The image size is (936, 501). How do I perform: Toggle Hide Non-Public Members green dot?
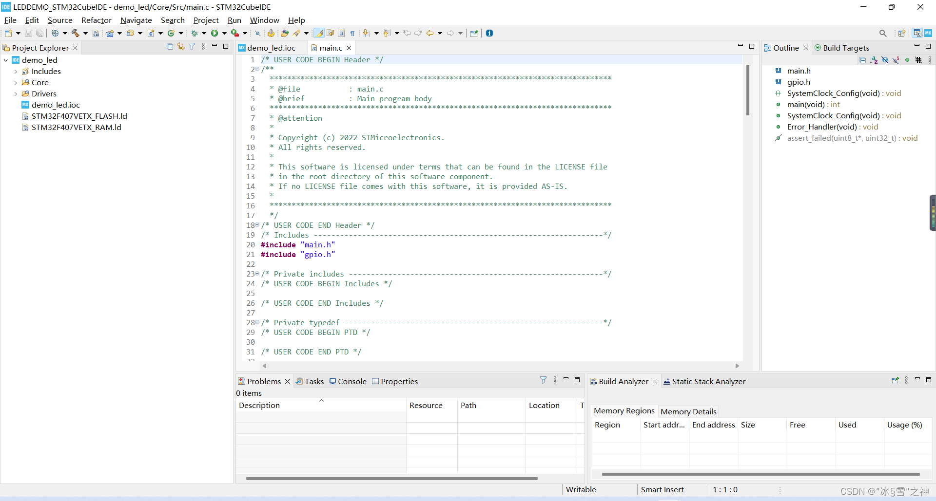coord(907,60)
